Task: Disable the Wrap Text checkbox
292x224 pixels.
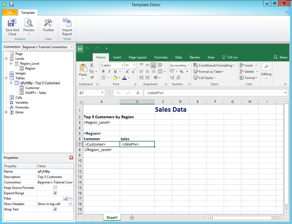Action: pos(55,209)
